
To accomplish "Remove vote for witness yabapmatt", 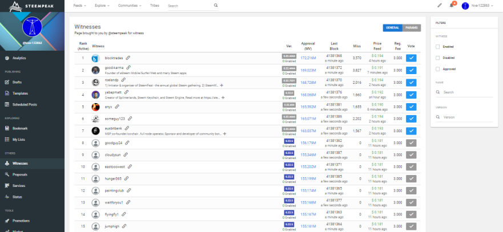I will coord(411,95).
